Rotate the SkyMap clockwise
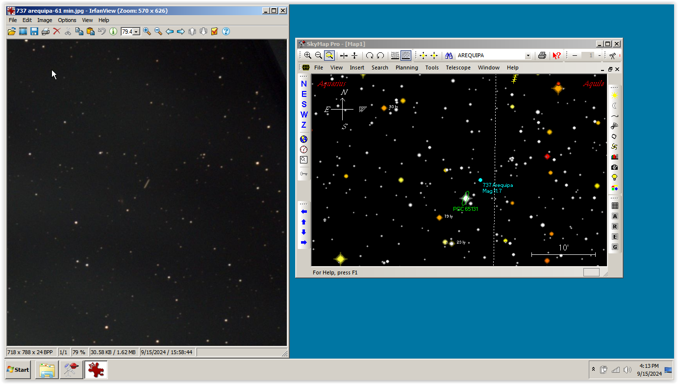678x384 pixels. (x=370, y=56)
